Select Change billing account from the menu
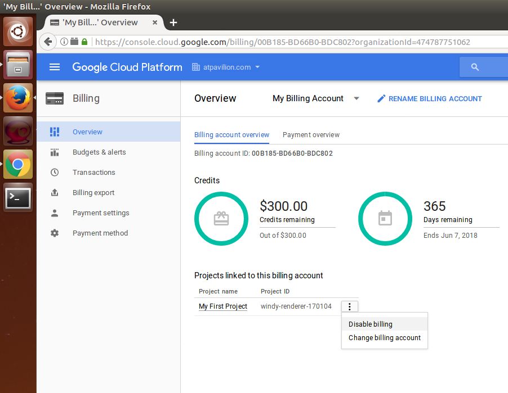This screenshot has height=393, width=508. 385,338
